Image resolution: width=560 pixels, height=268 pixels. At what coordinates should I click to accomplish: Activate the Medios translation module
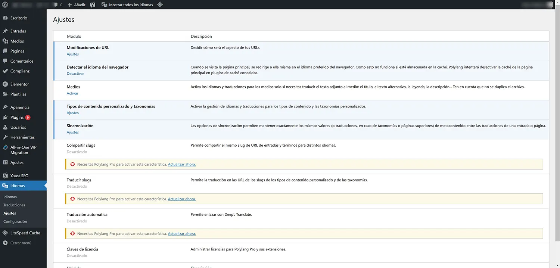coord(72,93)
